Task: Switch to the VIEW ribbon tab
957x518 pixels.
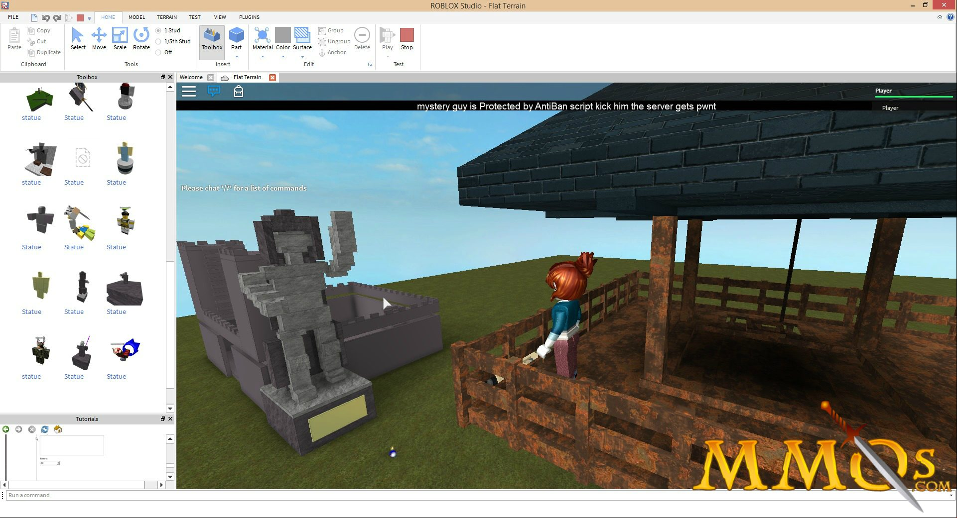Action: [x=220, y=17]
